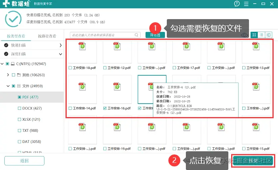Toggle the 文件 (24959) checkbox
Viewport: 278px width, 170px height.
pos(13,86)
